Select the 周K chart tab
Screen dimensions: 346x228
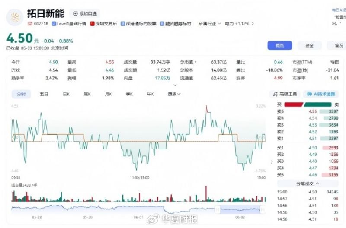coord(87,94)
